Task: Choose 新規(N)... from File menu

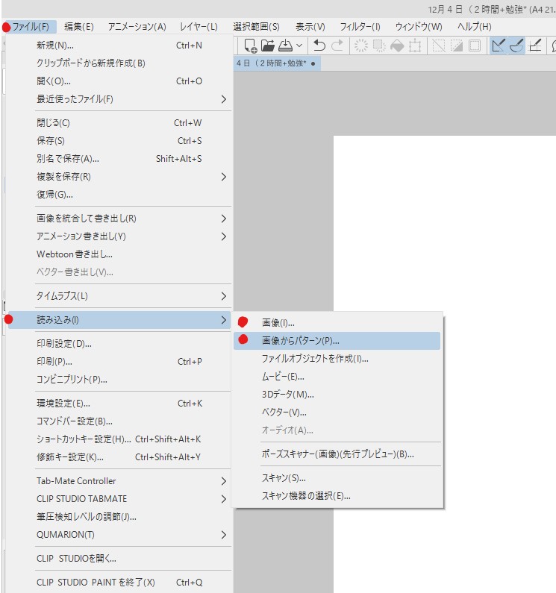Action: (x=119, y=46)
